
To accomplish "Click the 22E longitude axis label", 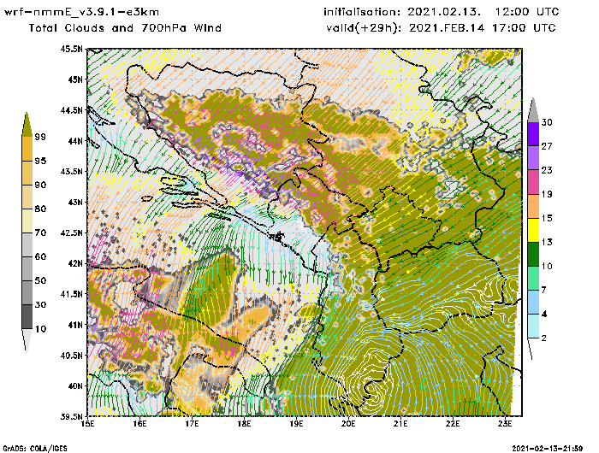I will [x=453, y=424].
